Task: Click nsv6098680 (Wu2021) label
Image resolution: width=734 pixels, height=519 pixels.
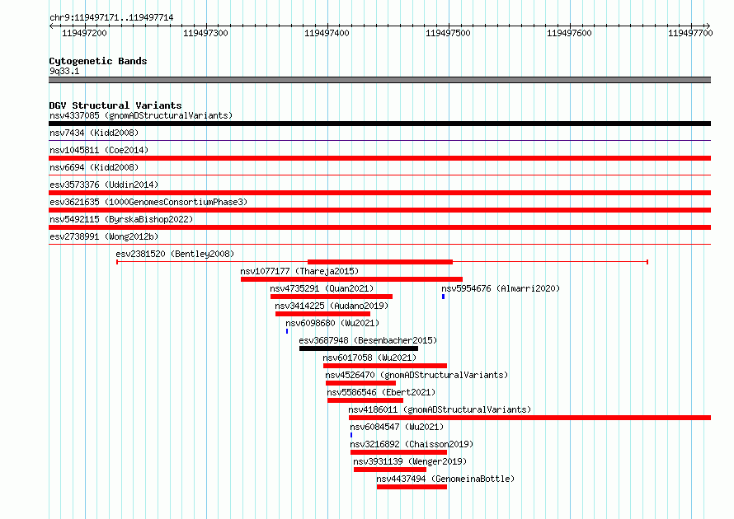Action: (x=332, y=323)
